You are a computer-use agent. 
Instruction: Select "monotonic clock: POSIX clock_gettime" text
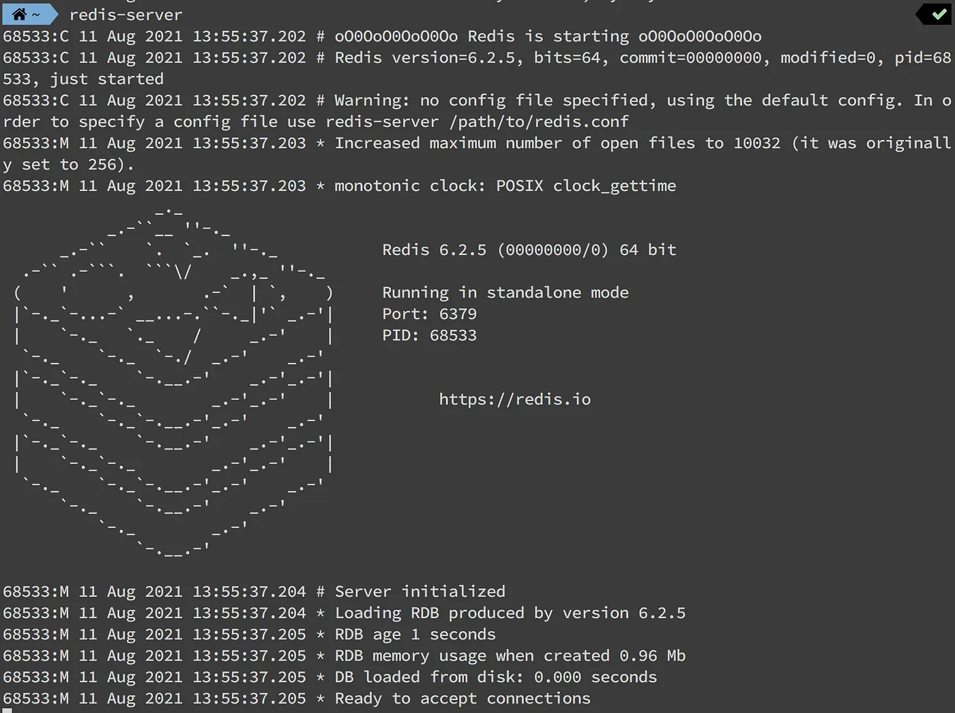(505, 186)
